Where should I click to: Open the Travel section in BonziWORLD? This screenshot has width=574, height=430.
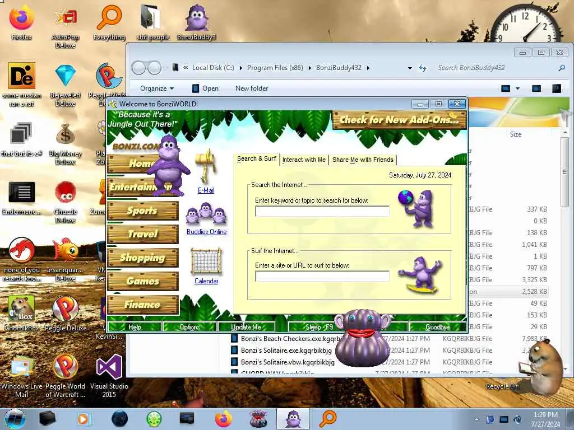(x=143, y=234)
